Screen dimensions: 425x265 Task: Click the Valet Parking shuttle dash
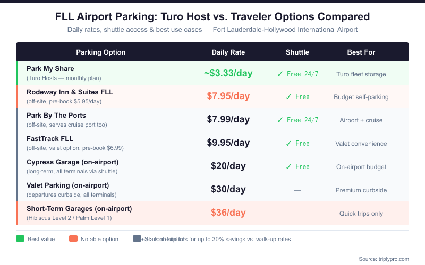[297, 190]
